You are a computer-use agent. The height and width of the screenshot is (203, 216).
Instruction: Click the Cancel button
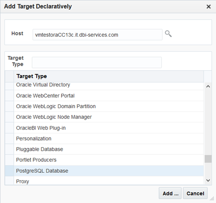[x=195, y=193]
